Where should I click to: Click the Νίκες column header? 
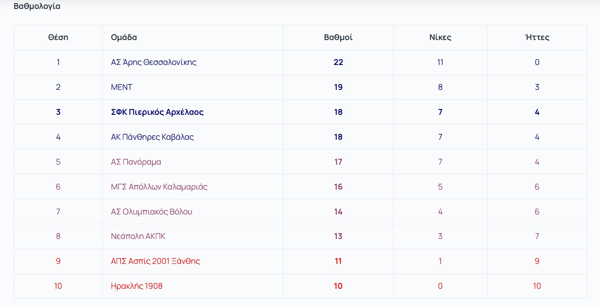[440, 37]
